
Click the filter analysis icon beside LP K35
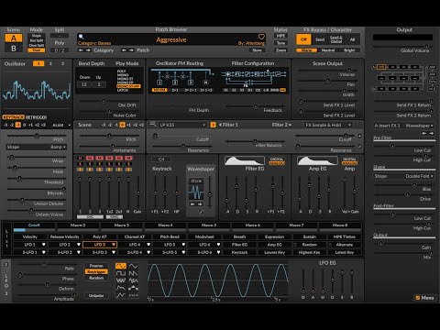[153, 125]
